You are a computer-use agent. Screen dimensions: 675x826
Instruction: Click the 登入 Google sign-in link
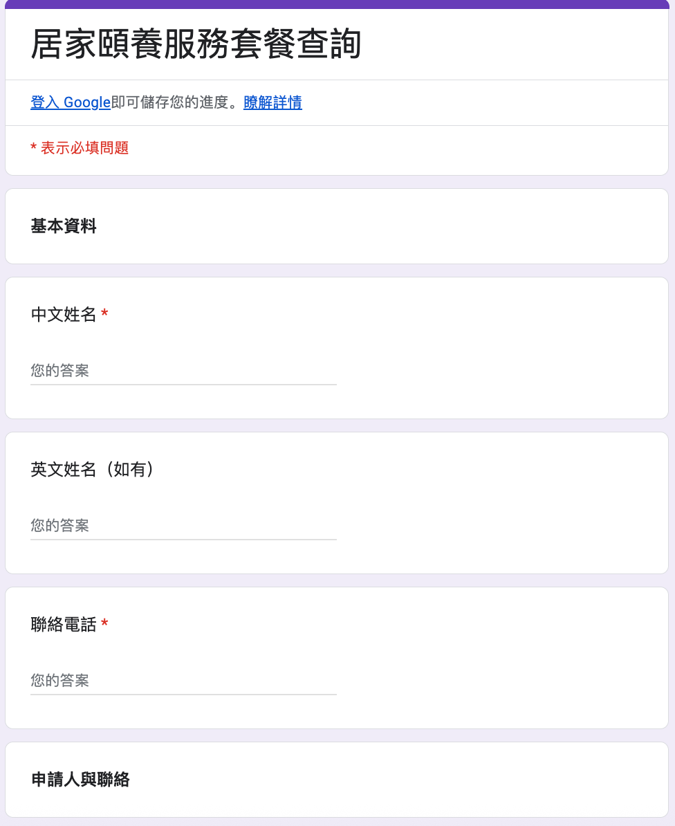(x=70, y=103)
